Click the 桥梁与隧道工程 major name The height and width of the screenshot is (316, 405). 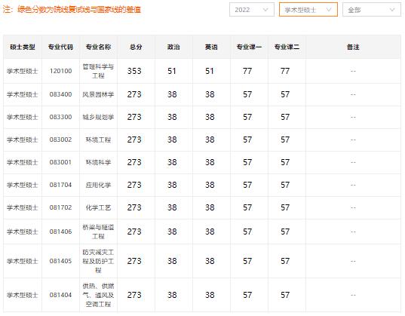coord(98,232)
